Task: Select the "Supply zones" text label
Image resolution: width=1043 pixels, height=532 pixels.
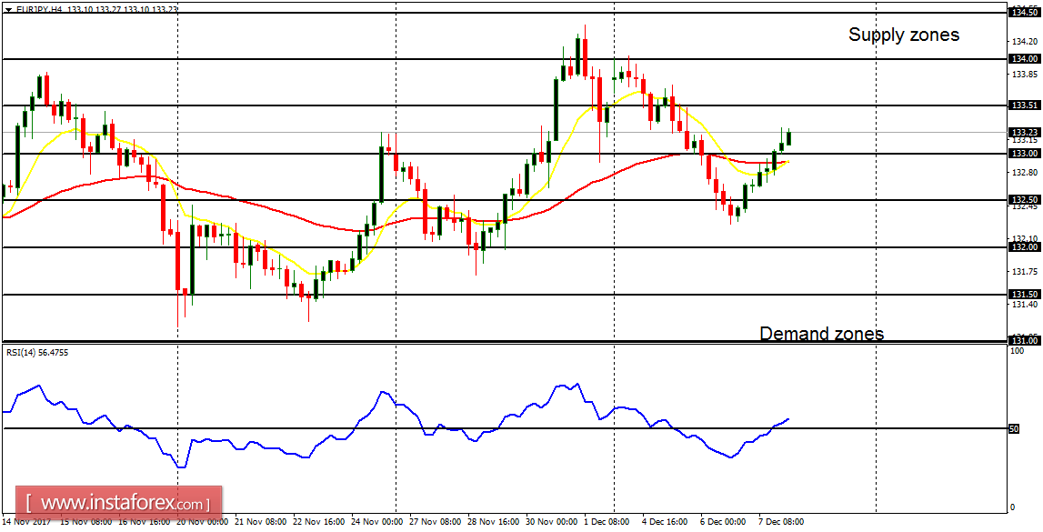Action: [904, 35]
